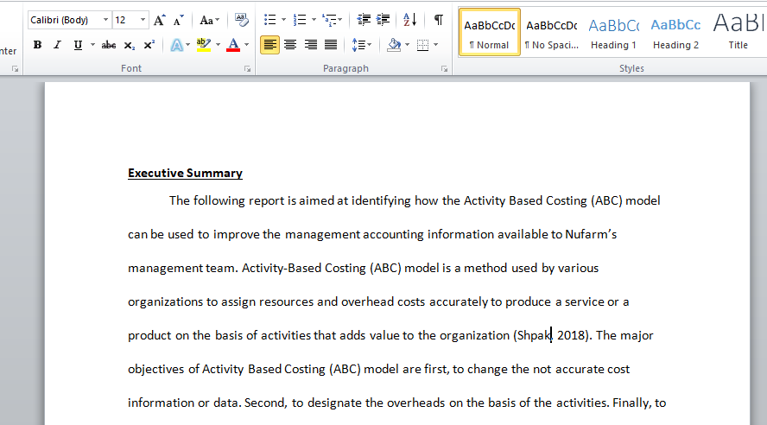Click the word objectives in the document
This screenshot has height=425, width=767.
coord(156,370)
